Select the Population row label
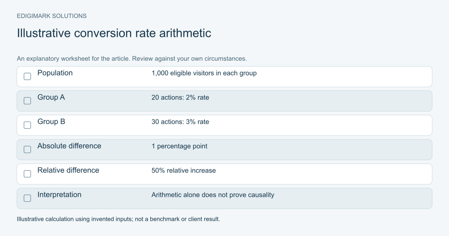The height and width of the screenshot is (236, 449). pos(55,73)
